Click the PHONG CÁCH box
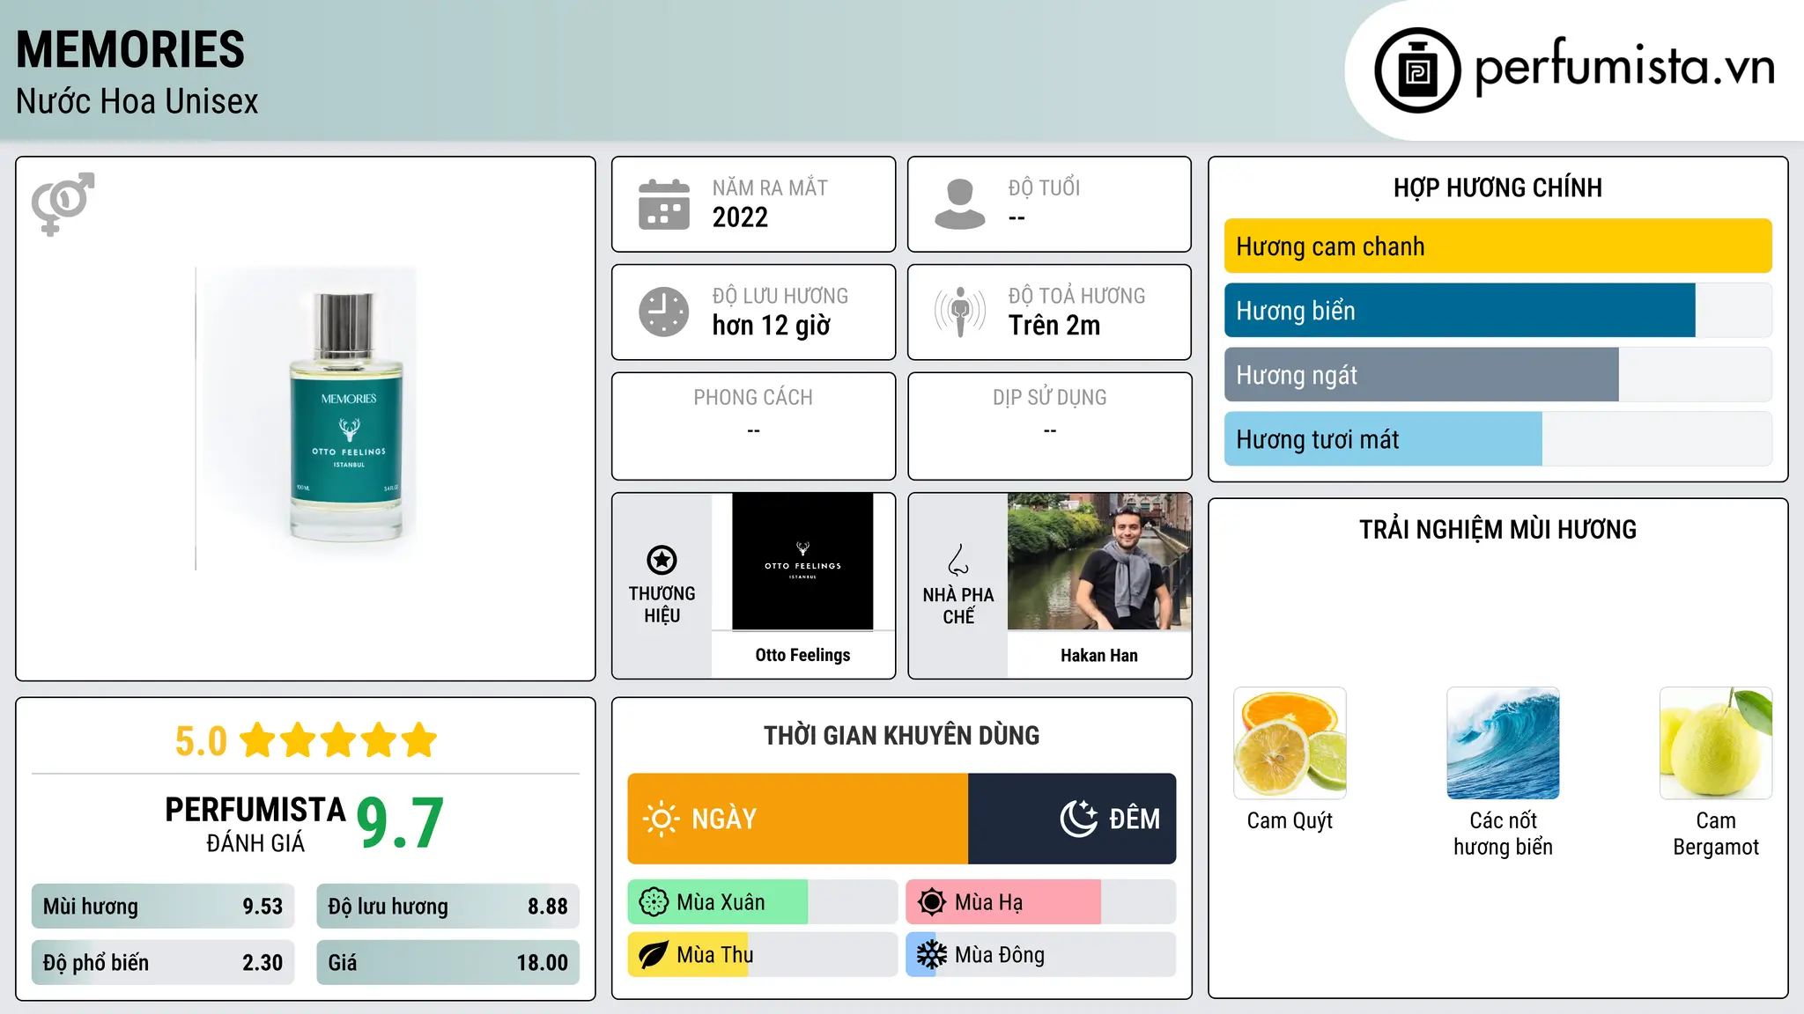Image resolution: width=1804 pixels, height=1014 pixels. (753, 426)
